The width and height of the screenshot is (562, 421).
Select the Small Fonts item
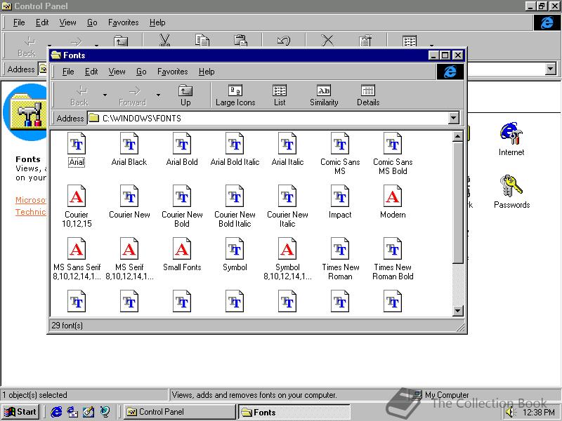click(x=182, y=255)
